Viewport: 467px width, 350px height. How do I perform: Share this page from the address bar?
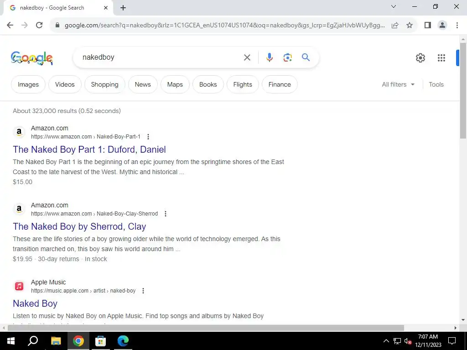(x=395, y=26)
